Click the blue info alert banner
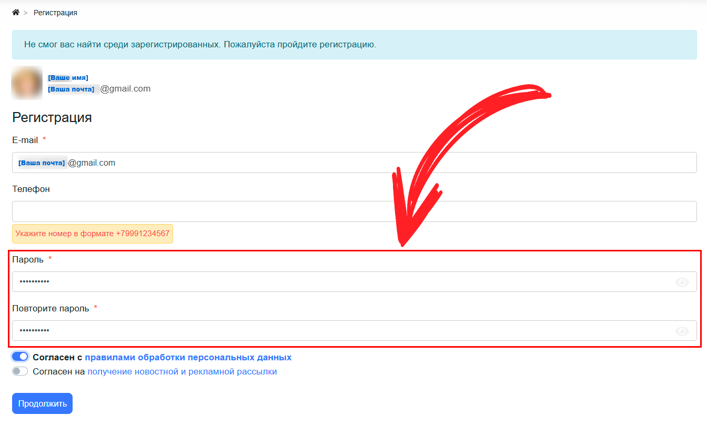The width and height of the screenshot is (707, 425). (x=353, y=45)
